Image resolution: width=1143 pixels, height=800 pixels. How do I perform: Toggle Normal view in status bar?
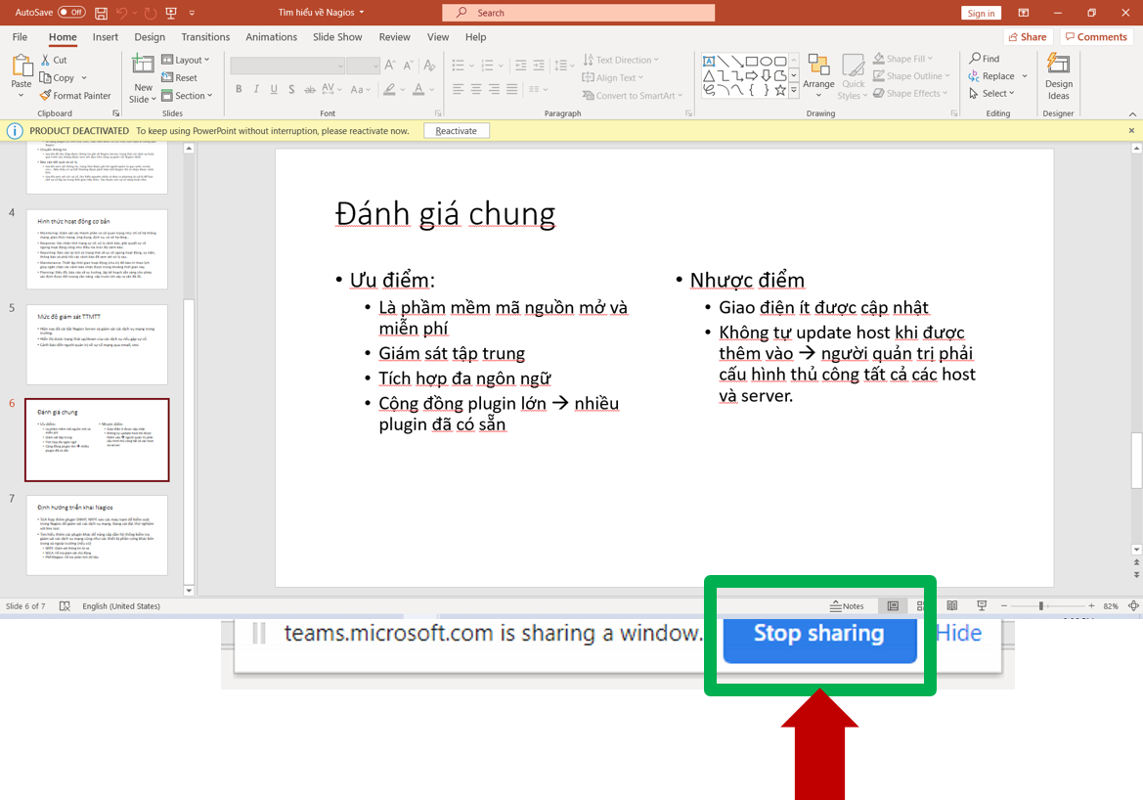893,606
